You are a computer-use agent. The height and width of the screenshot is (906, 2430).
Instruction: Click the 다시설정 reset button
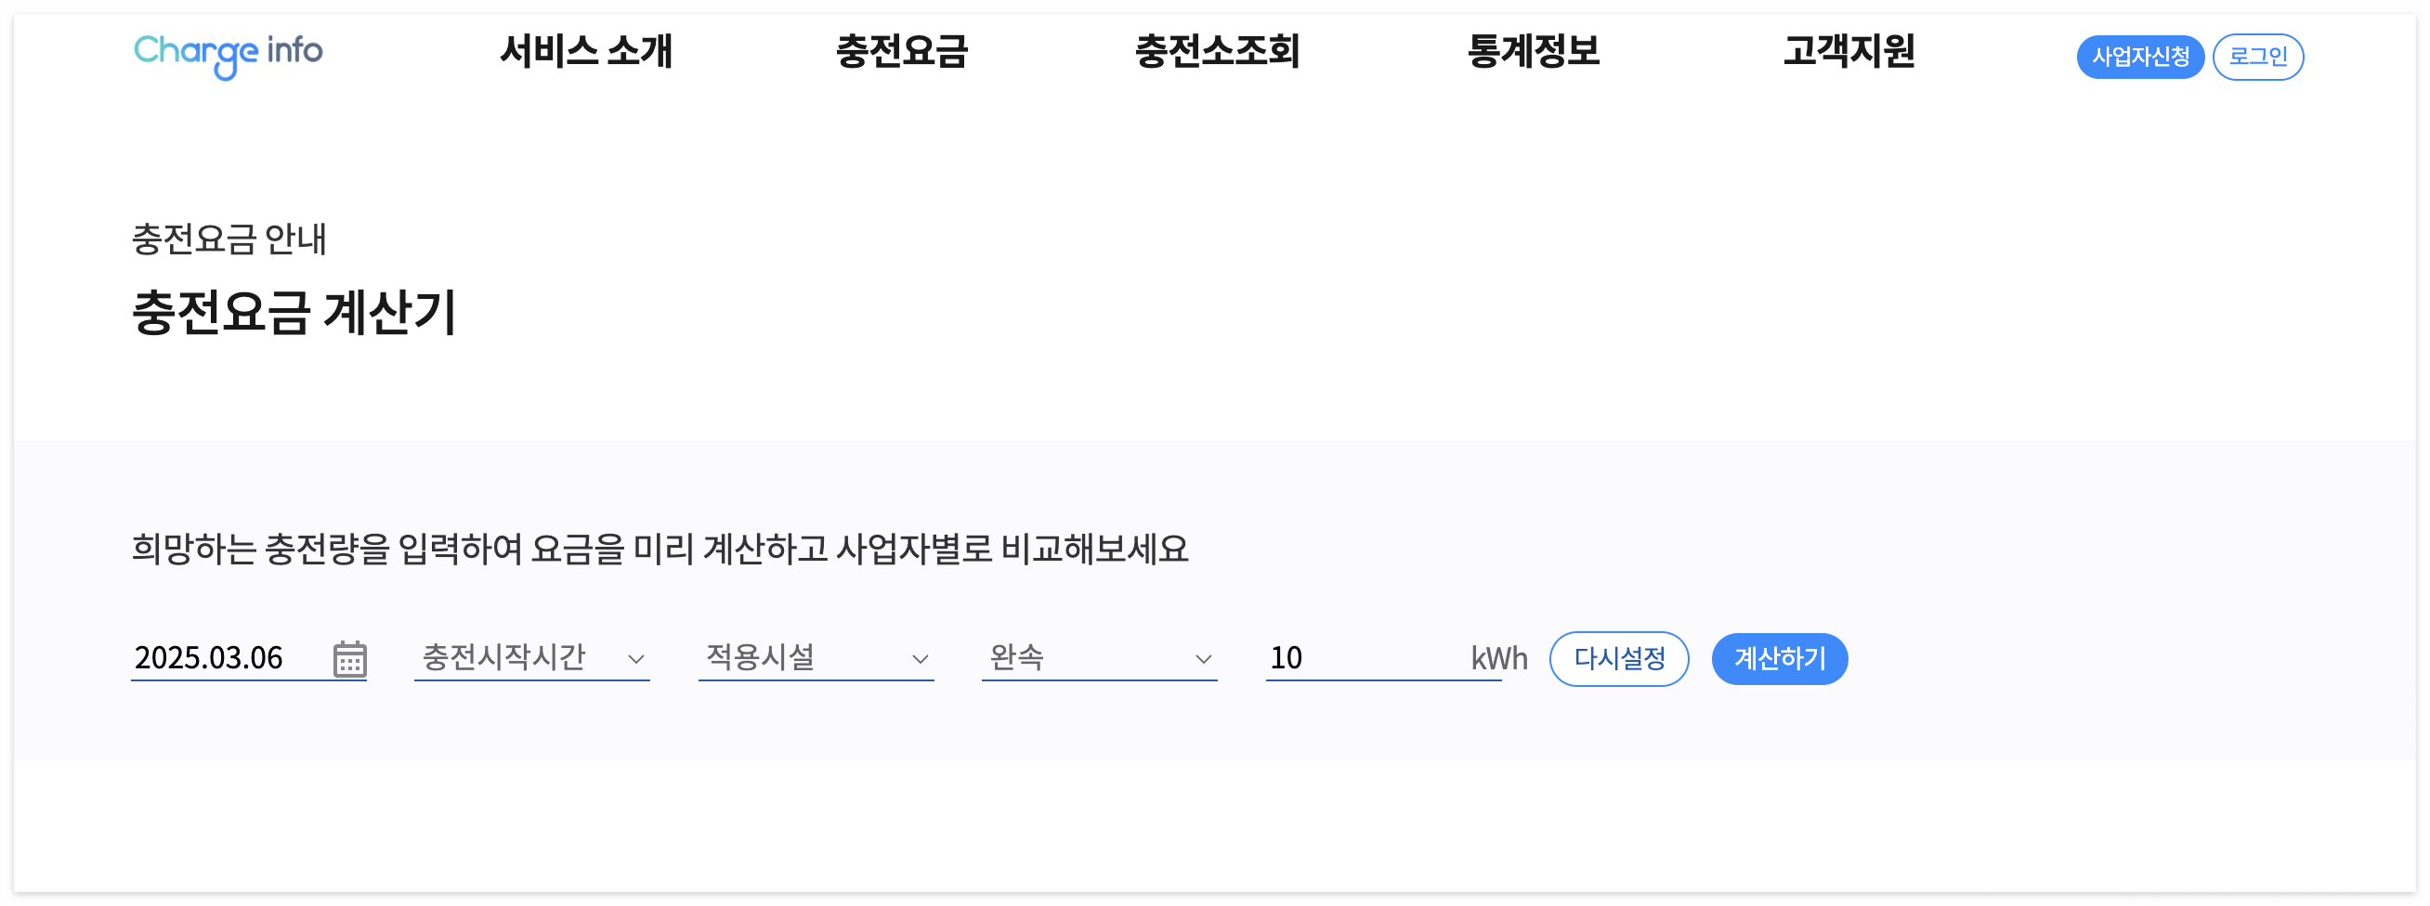[x=1619, y=658]
